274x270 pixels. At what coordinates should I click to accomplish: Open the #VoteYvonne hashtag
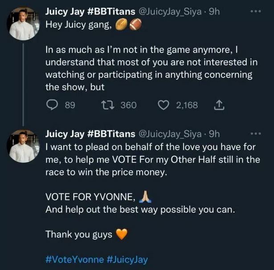74,260
